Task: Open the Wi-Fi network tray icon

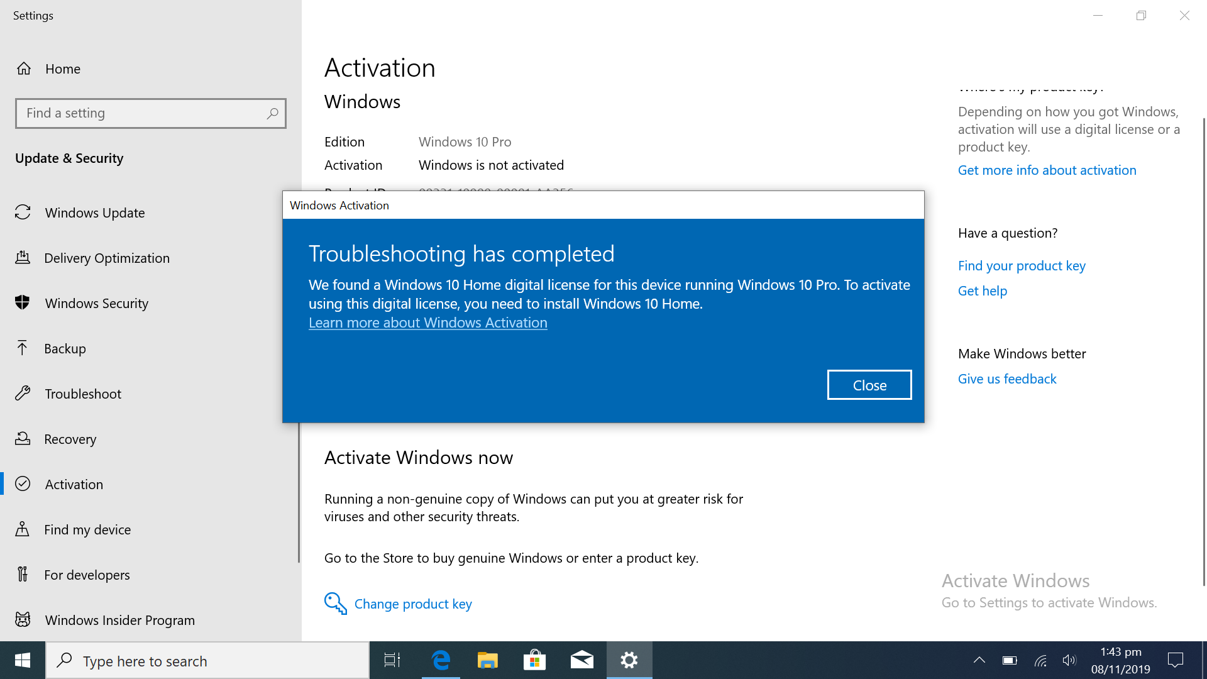Action: [1040, 660]
